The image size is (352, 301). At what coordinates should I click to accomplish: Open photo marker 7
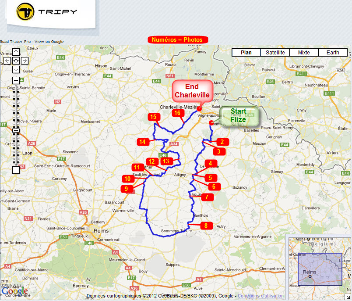pos(207,197)
